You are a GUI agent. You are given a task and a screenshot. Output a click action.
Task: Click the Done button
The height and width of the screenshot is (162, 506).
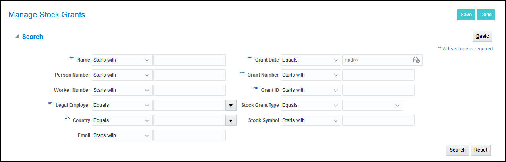tap(485, 15)
